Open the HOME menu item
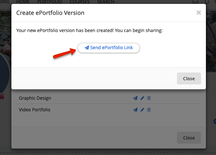This screenshot has height=155, width=216. (23, 2)
